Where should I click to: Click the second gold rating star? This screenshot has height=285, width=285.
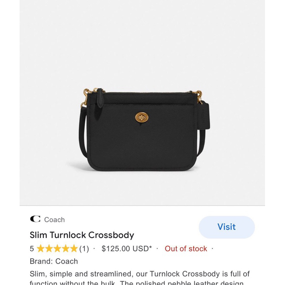49,249
